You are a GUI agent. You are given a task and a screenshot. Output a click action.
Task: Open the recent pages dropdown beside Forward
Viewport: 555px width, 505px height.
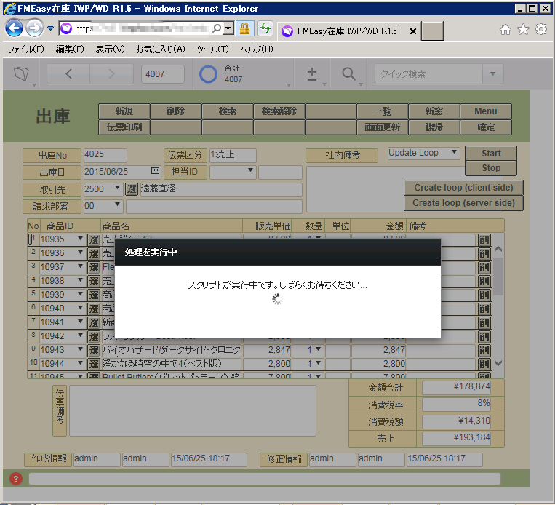tap(51, 28)
